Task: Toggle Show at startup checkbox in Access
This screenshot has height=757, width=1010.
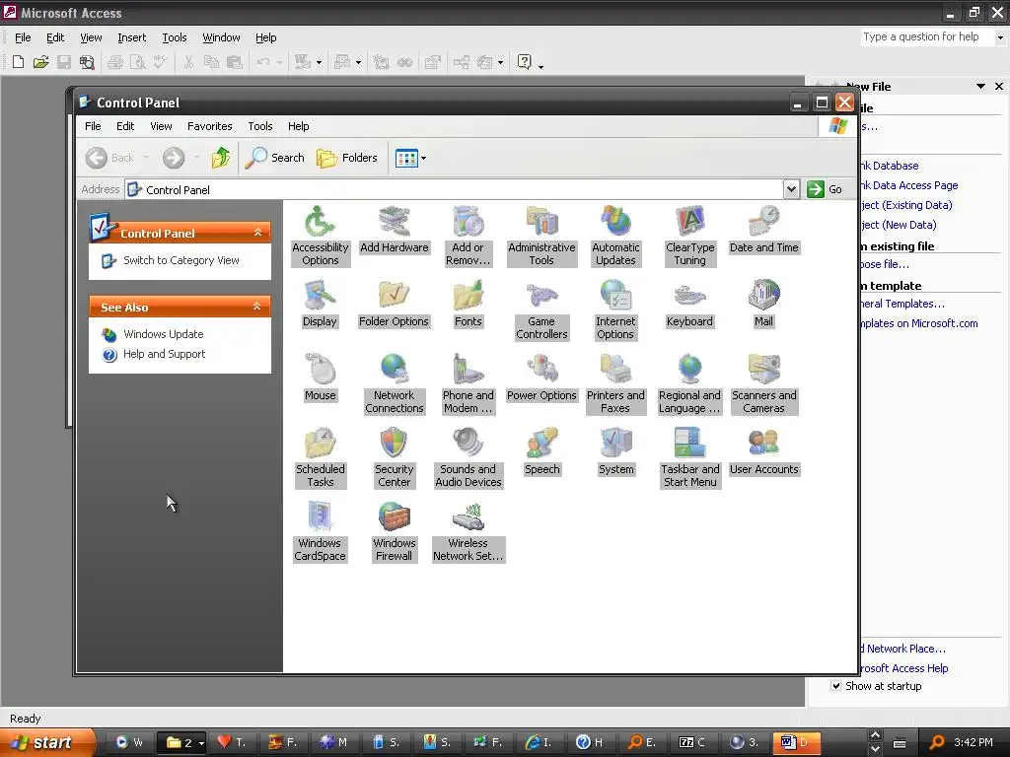Action: click(x=835, y=686)
